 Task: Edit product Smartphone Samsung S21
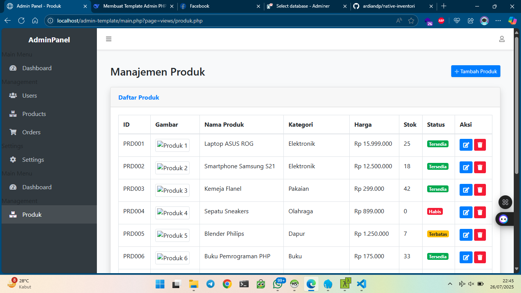(466, 167)
